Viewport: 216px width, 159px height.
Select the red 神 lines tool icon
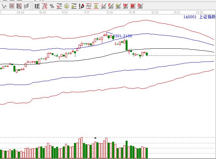[x=125, y=6]
